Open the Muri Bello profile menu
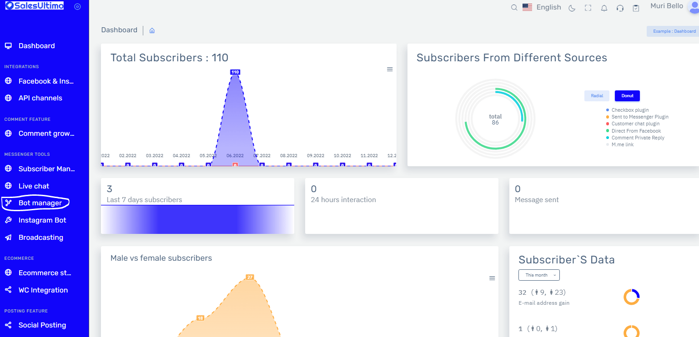 tap(667, 6)
